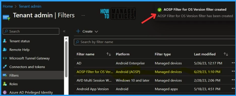Focus the sidebar Search field
The image size is (236, 96).
pos(31,31)
